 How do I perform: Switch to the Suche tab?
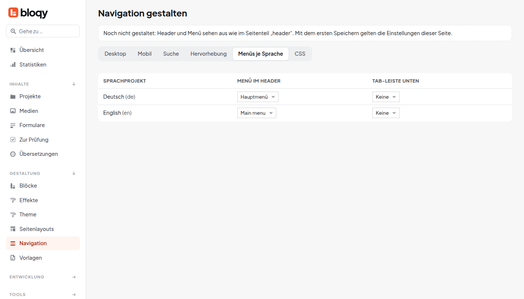pyautogui.click(x=171, y=54)
